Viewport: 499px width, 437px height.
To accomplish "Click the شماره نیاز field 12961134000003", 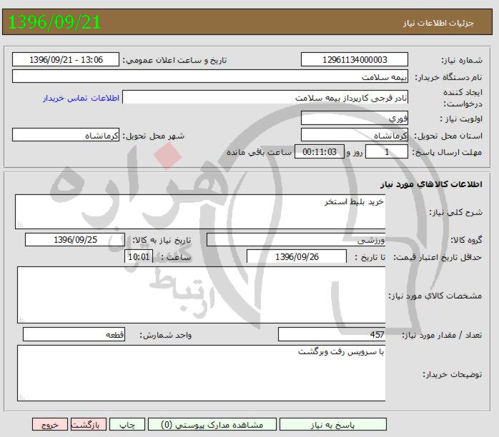I will coord(355,59).
